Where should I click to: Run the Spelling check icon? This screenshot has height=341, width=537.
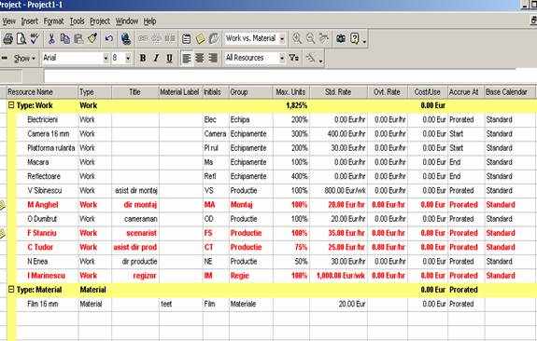35,38
